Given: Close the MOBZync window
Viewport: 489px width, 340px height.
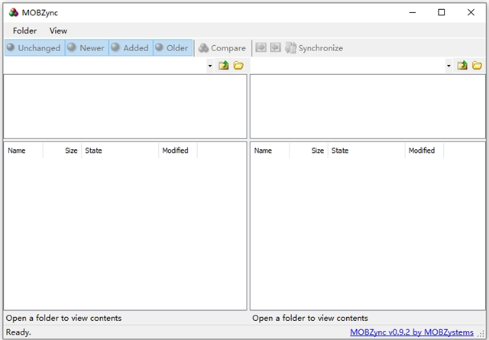Looking at the screenshot, I should 471,12.
